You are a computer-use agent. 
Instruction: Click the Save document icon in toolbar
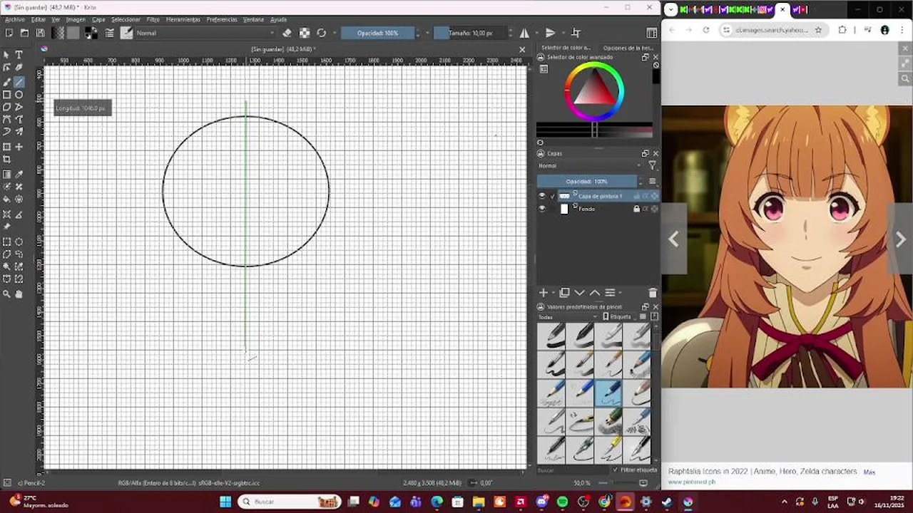click(41, 33)
